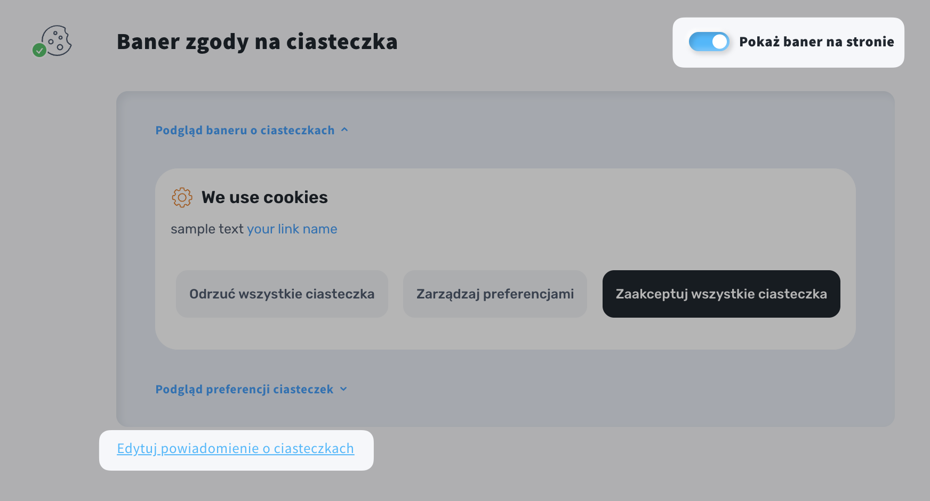The image size is (930, 501).
Task: Click the dark "Zaakceptuj wszystkie ciasteczka" button
Action: 721,294
